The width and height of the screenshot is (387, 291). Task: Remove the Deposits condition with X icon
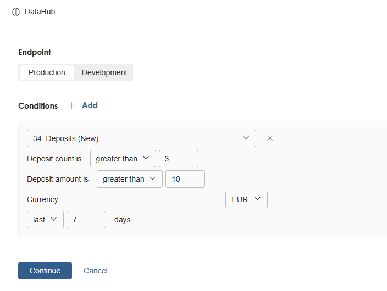[270, 138]
